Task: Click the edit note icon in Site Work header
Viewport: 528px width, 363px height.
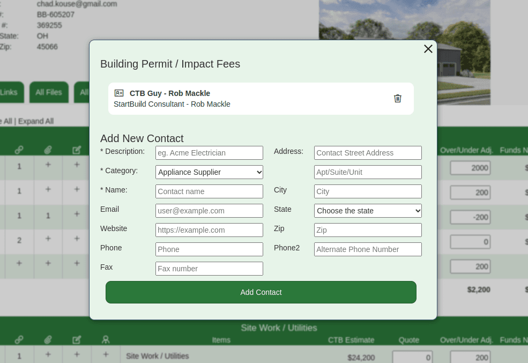Action: pyautogui.click(x=77, y=340)
